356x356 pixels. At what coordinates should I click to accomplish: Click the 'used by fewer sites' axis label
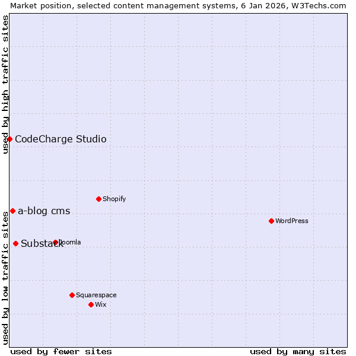click(x=61, y=352)
